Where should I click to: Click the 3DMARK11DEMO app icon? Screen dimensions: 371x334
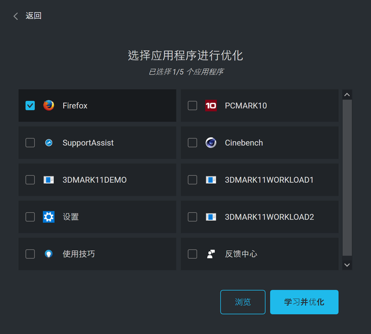coord(49,179)
